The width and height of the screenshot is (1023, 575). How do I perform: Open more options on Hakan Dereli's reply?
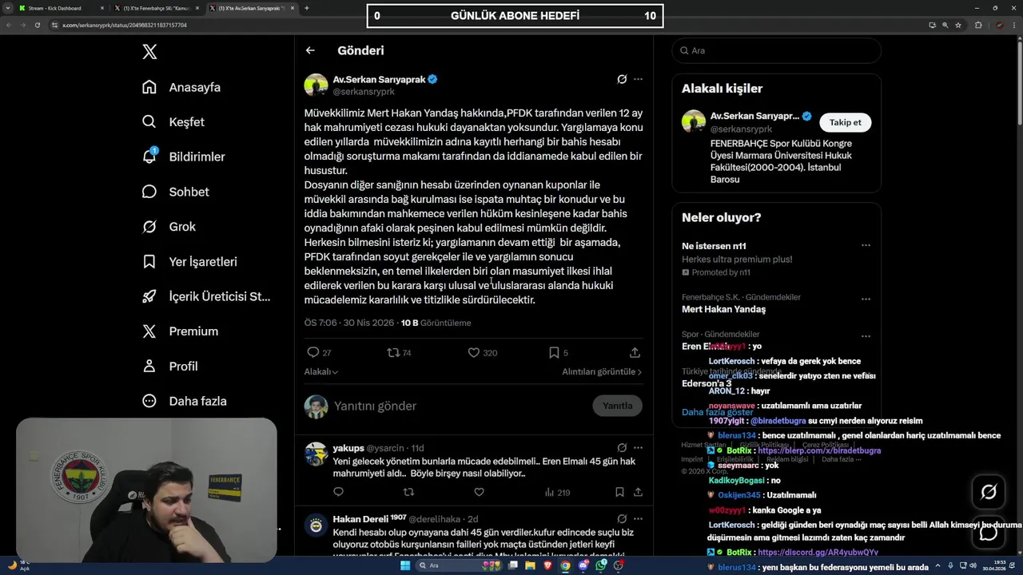point(638,518)
